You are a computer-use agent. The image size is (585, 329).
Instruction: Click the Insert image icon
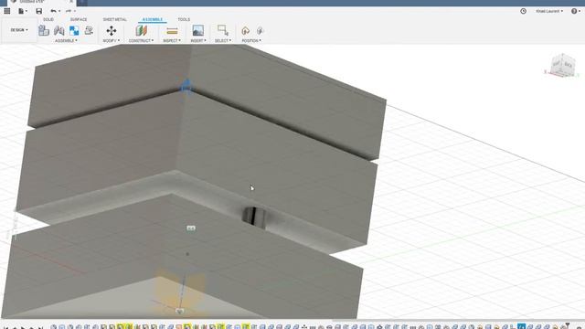(x=198, y=30)
